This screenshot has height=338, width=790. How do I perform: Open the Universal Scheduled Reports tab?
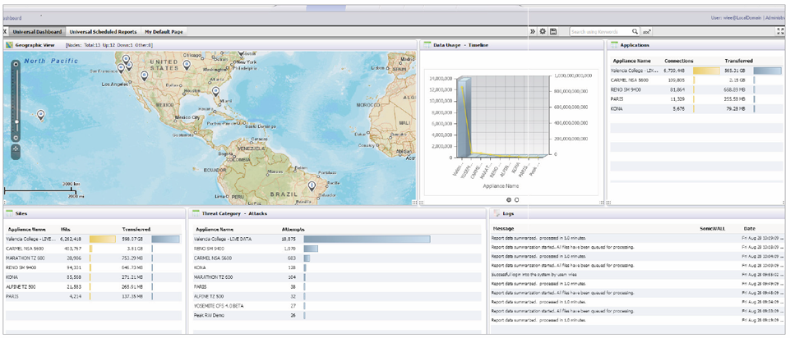click(x=103, y=32)
